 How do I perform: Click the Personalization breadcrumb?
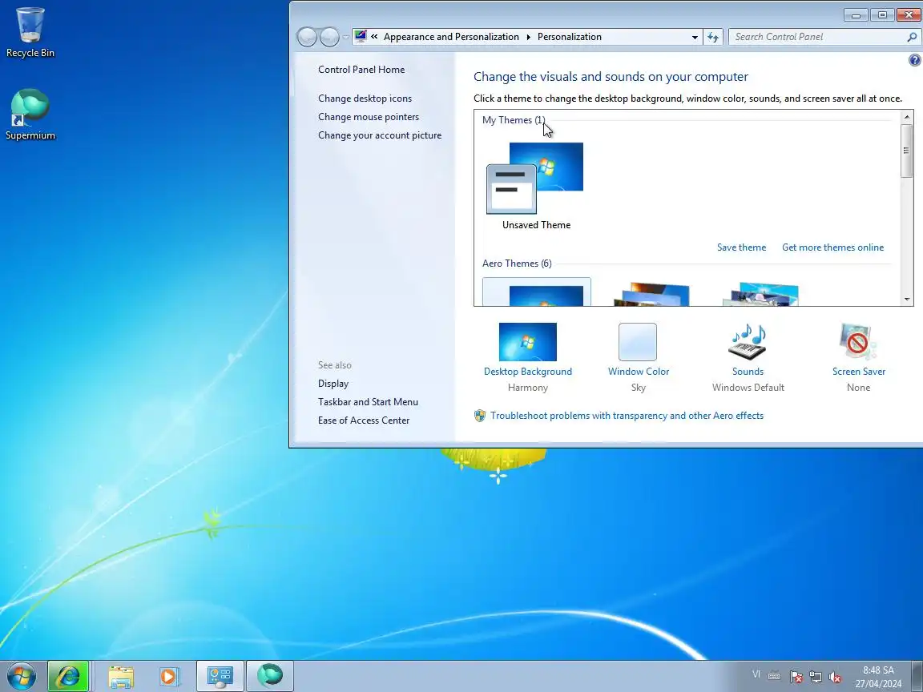569,37
